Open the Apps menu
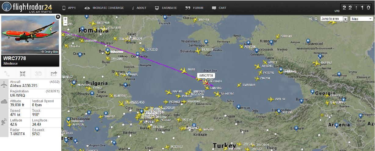 tap(69, 8)
